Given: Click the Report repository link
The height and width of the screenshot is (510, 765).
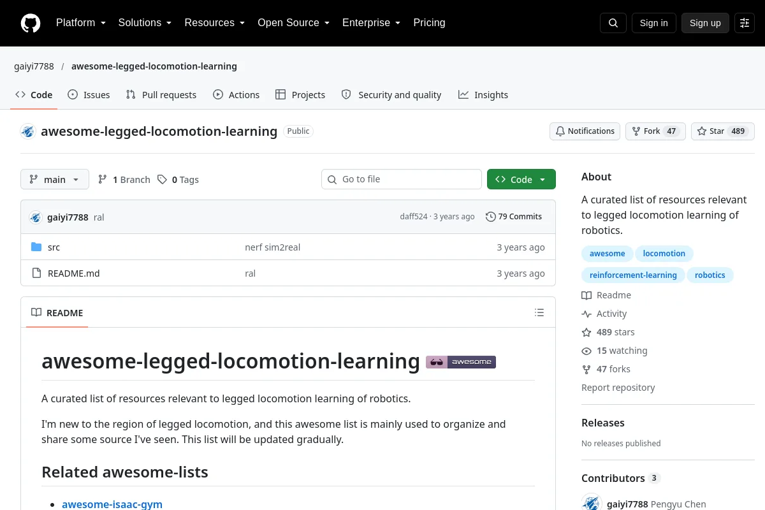Looking at the screenshot, I should 618,388.
